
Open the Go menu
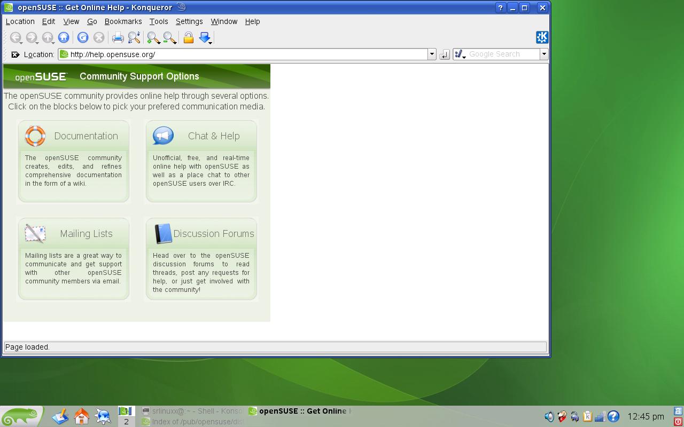pos(92,21)
